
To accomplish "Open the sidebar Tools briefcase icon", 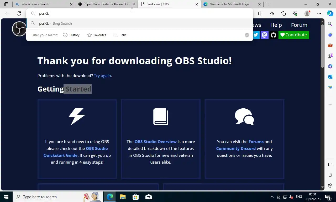I will point(330,45).
